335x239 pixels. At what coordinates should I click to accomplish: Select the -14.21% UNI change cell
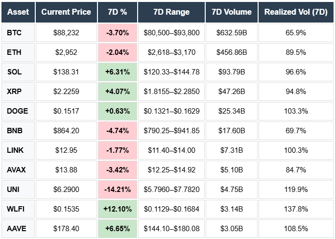pos(117,189)
